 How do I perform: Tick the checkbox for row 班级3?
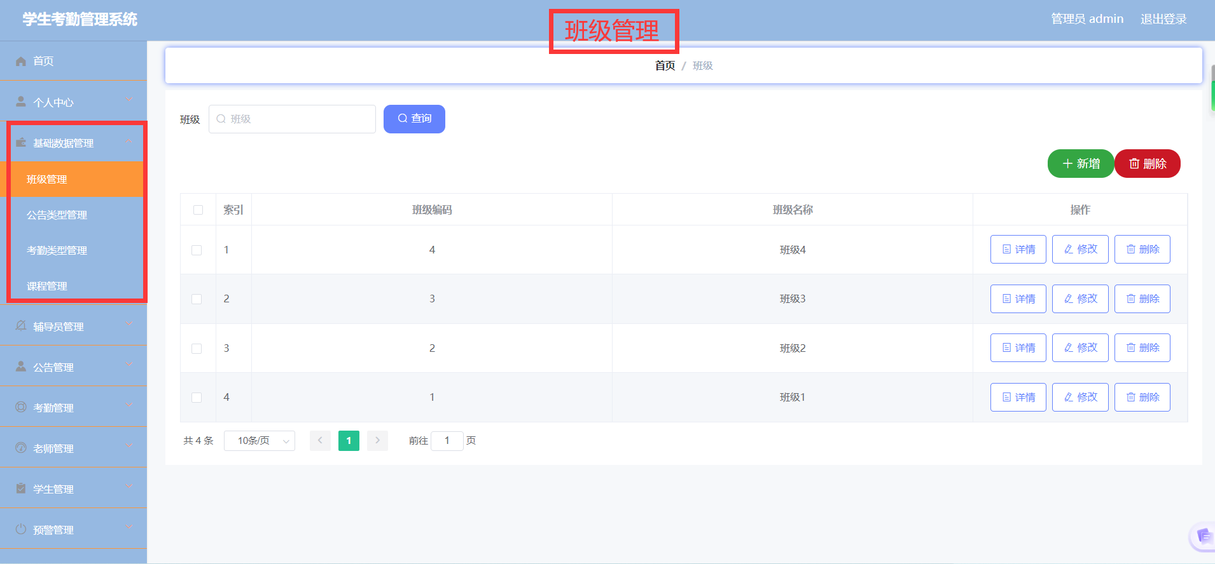[x=197, y=299]
